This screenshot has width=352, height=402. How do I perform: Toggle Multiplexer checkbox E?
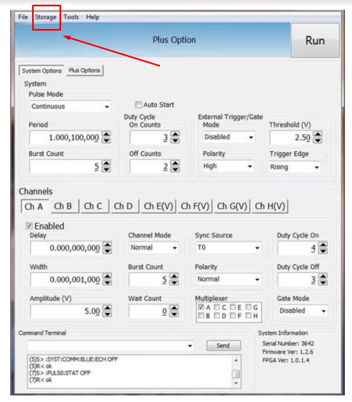pos(233,307)
